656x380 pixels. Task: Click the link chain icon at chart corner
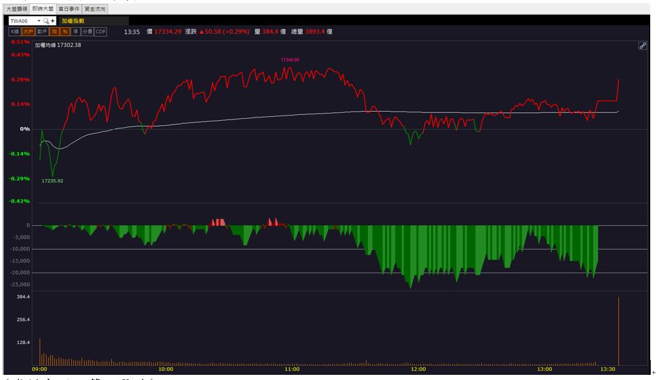click(x=643, y=46)
